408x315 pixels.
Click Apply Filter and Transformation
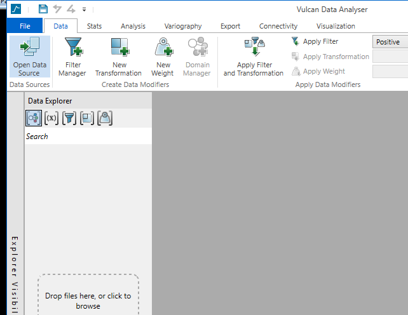(x=254, y=57)
